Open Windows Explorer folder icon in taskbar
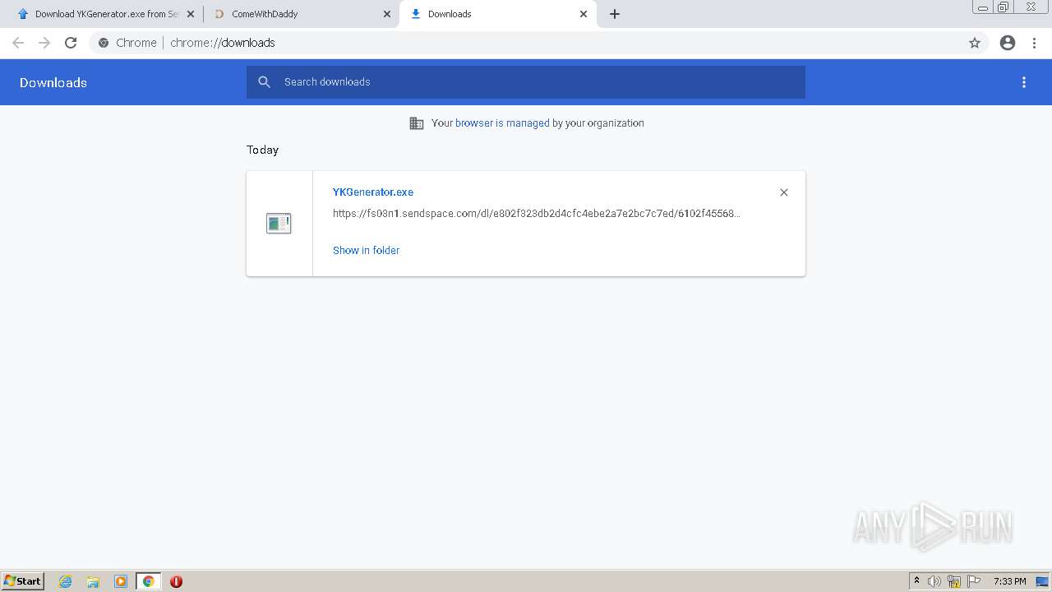1052x592 pixels. tap(93, 581)
